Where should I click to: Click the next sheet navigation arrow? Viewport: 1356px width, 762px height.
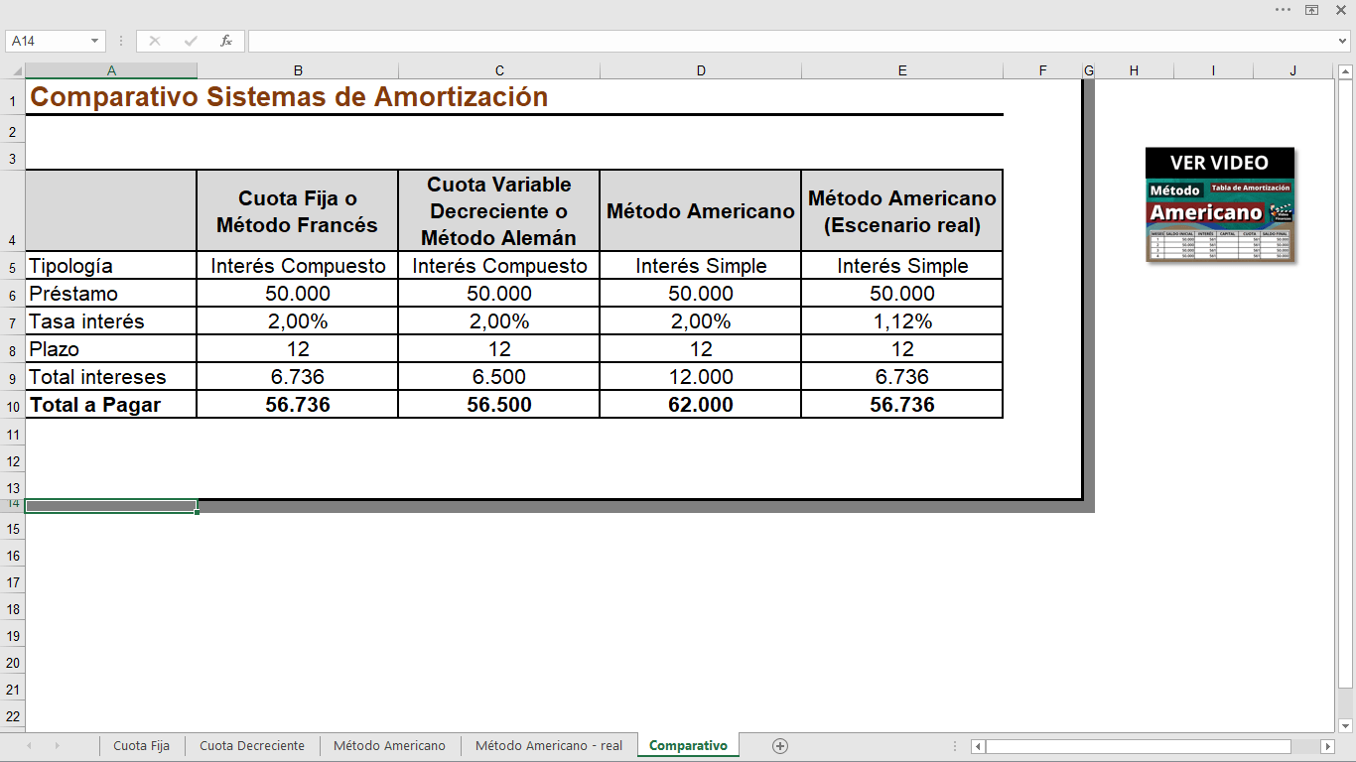pos(58,745)
